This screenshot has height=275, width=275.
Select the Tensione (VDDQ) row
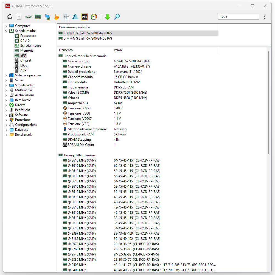point(138,118)
